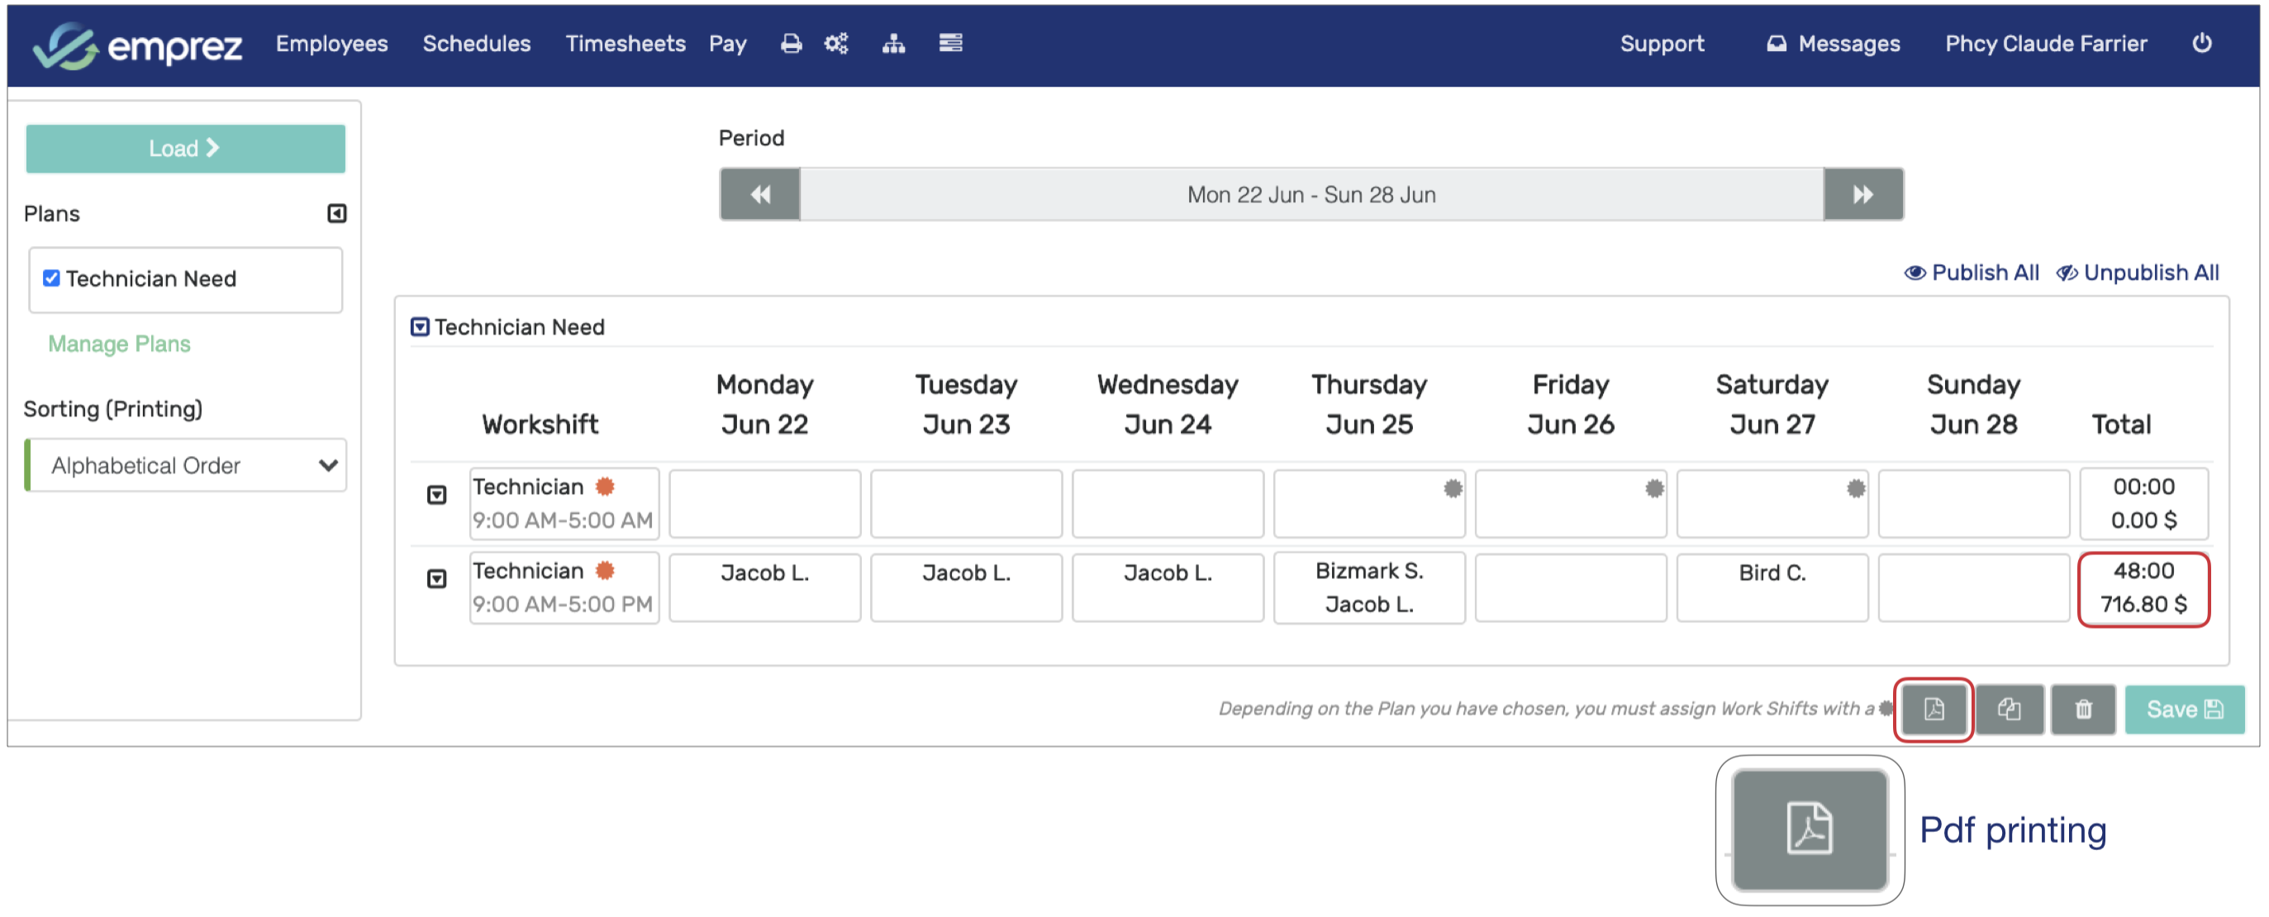Click the power logout icon
The height and width of the screenshot is (917, 2269).
2201,43
